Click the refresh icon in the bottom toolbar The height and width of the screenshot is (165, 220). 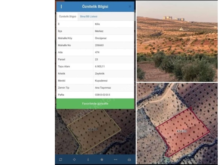click(61, 159)
